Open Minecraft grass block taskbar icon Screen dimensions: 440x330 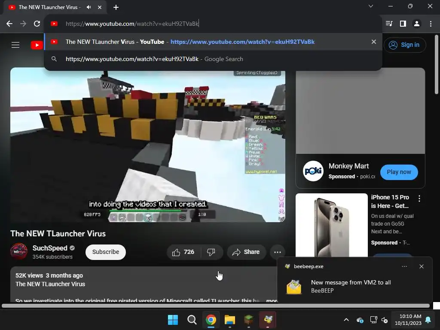pyautogui.click(x=249, y=320)
